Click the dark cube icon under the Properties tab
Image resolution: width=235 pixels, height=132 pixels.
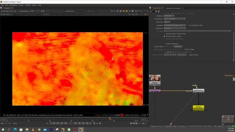[x=153, y=11]
